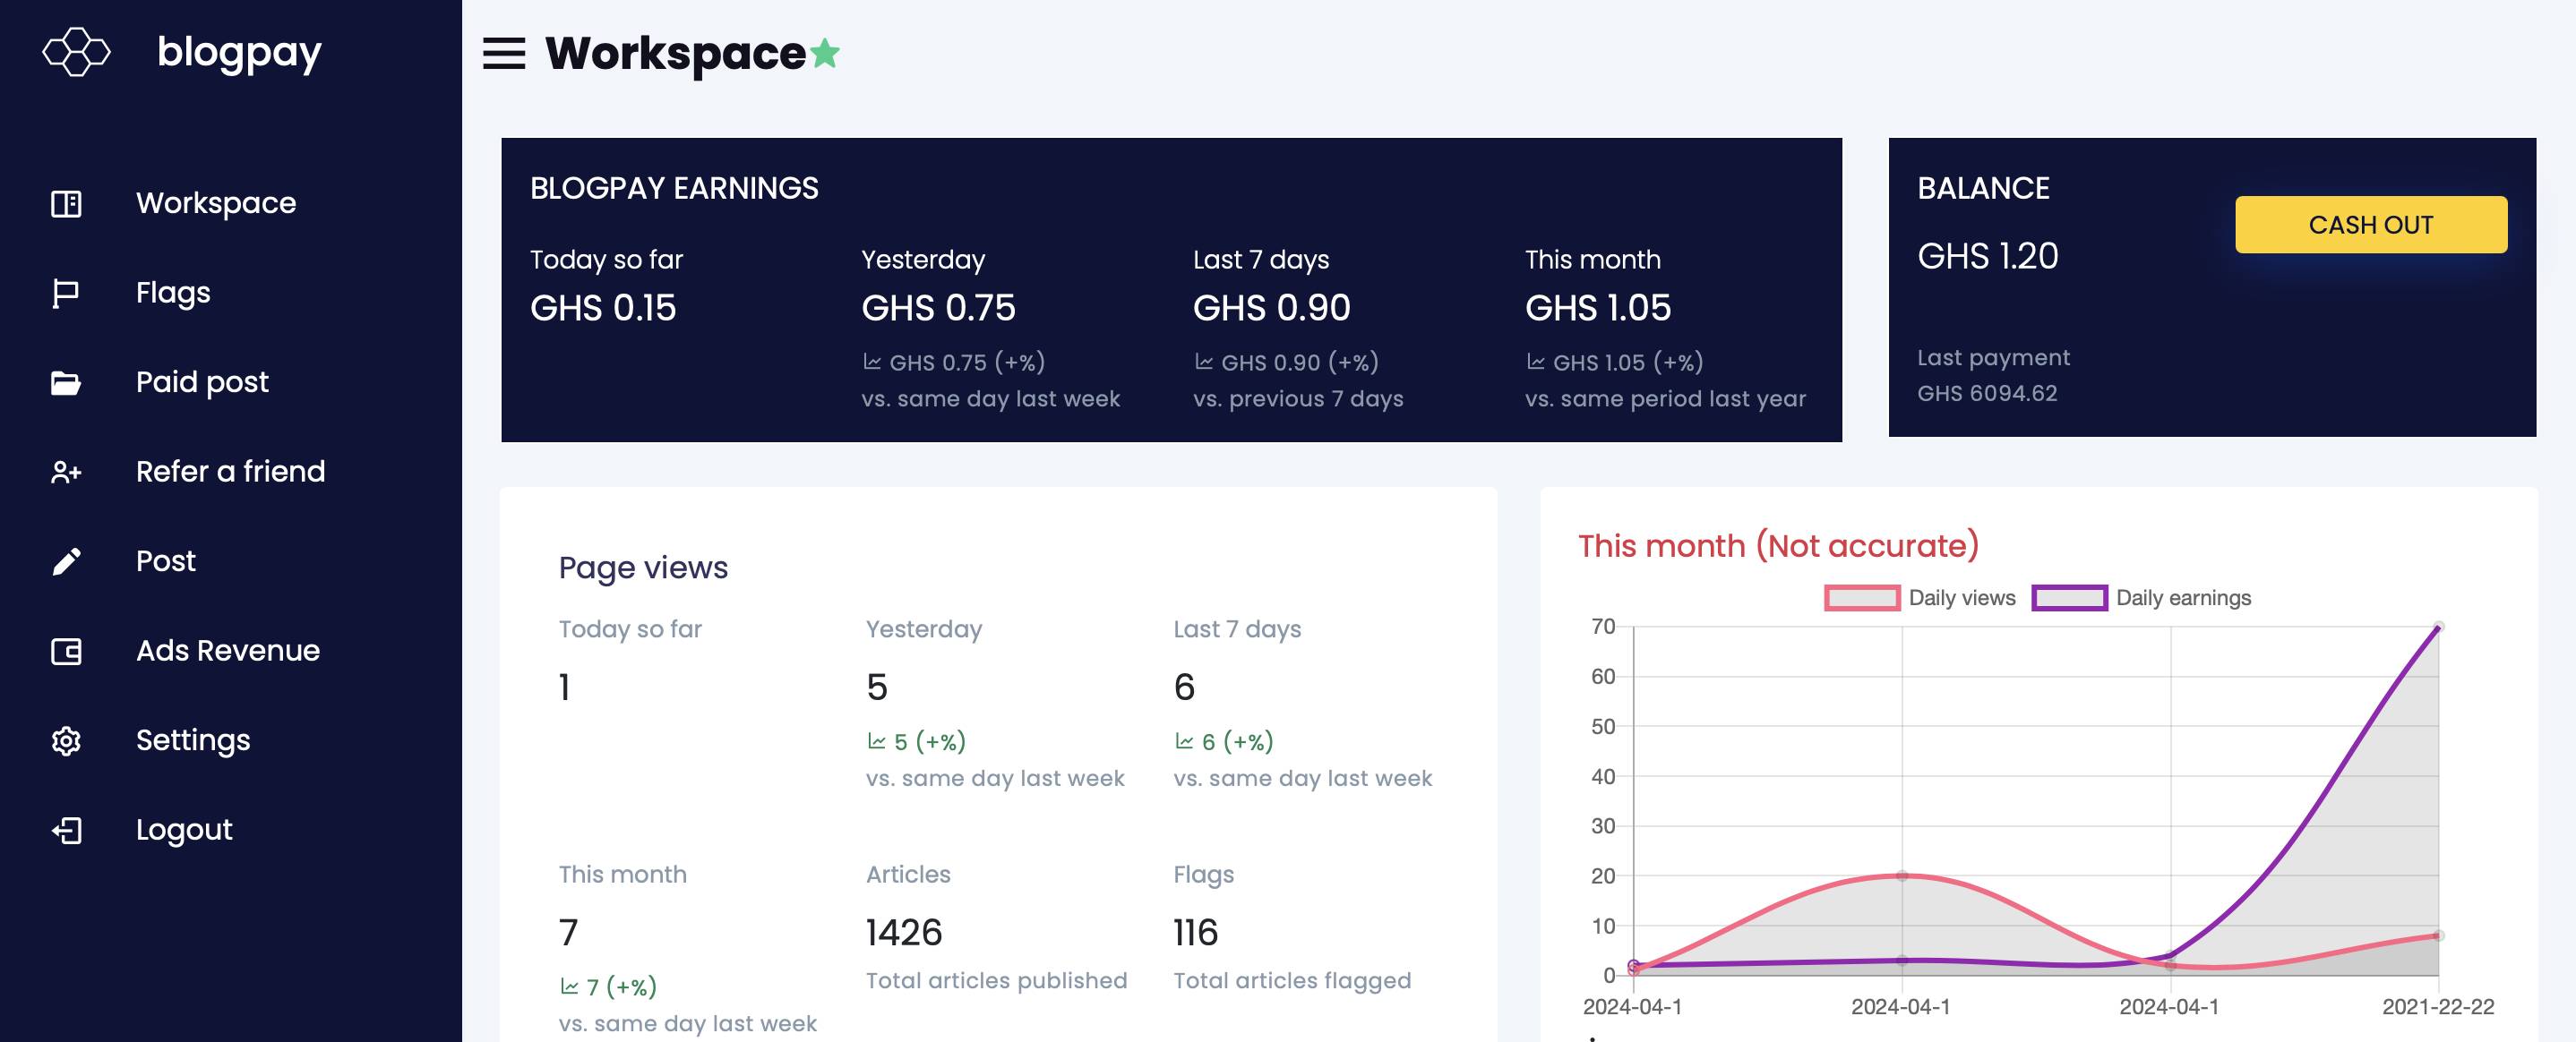This screenshot has height=1042, width=2576.
Task: Click the Daily views peak point at 20
Action: pyautogui.click(x=1902, y=876)
